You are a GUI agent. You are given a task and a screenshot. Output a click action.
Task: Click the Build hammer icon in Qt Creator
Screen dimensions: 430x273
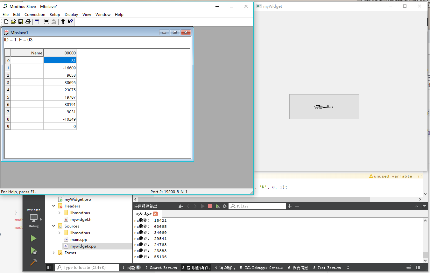[33, 262]
